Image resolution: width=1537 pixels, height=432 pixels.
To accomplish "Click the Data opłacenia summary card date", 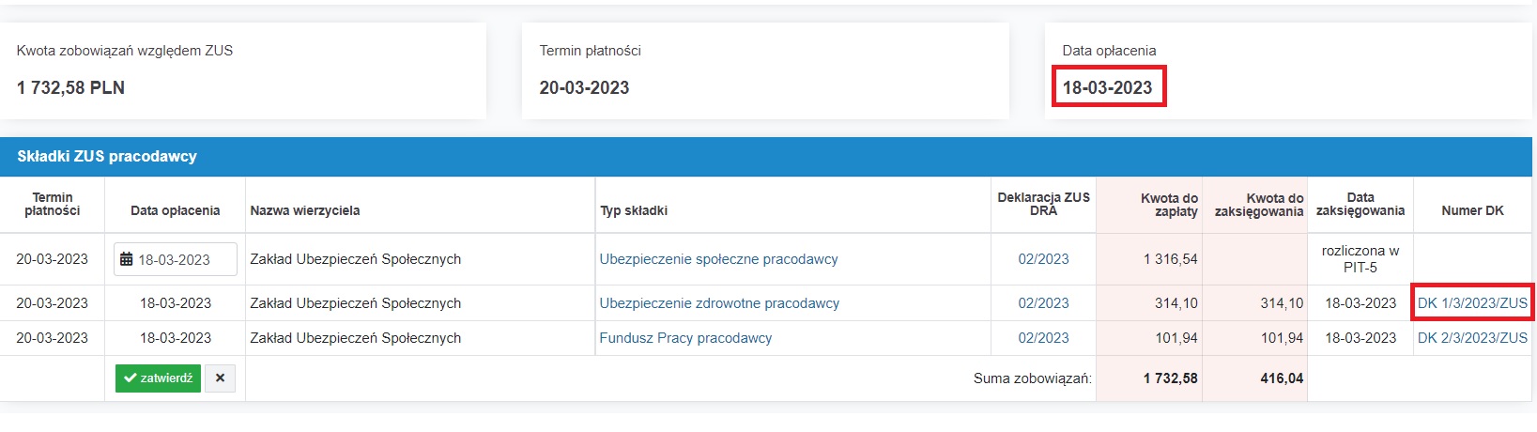I will click(1107, 87).
